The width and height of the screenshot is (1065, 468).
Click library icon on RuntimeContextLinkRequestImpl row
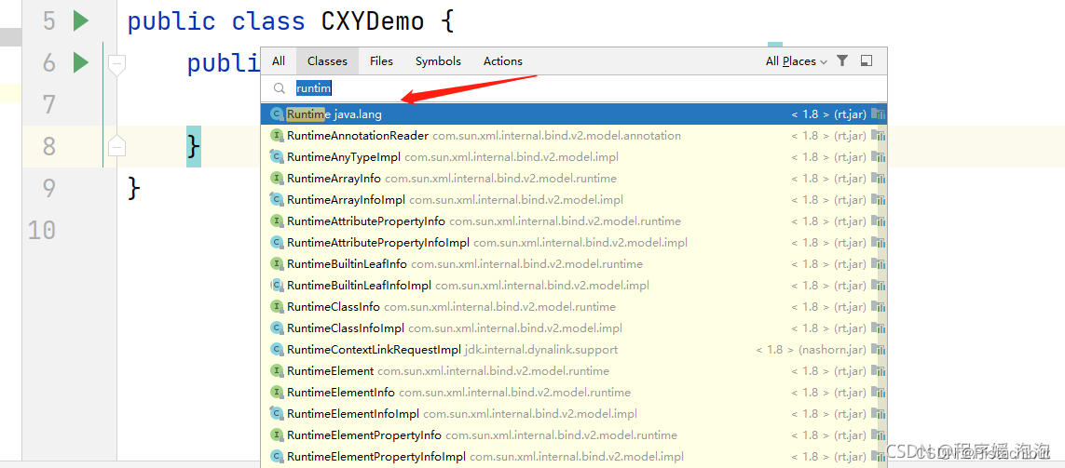879,350
